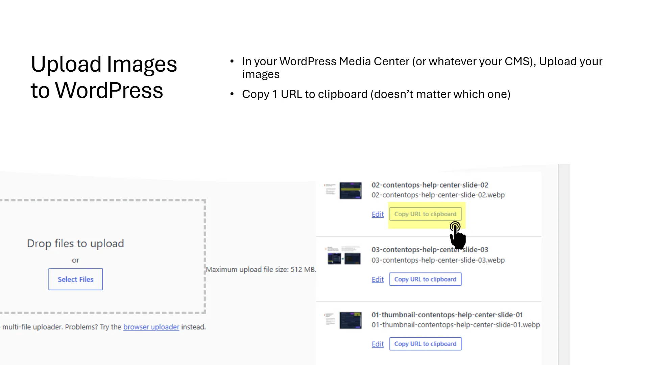Click the 'Copy 1 URL to clipboard' bullet
Screen dimensions: 649x365
(376, 94)
